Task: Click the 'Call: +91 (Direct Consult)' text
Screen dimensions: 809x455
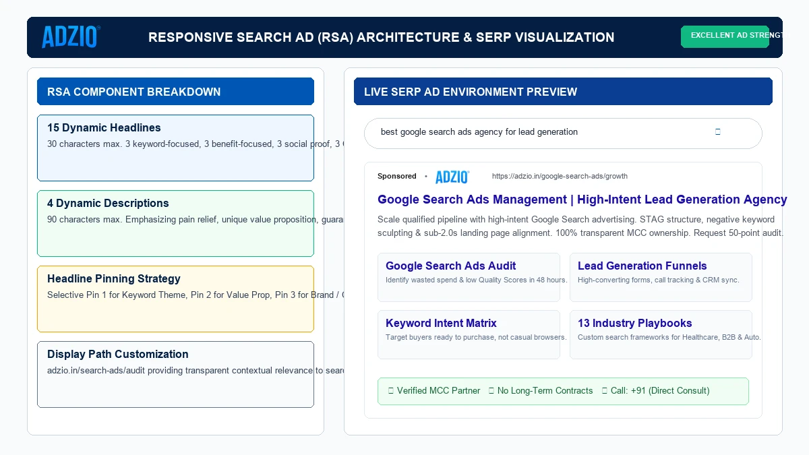Action: point(660,391)
